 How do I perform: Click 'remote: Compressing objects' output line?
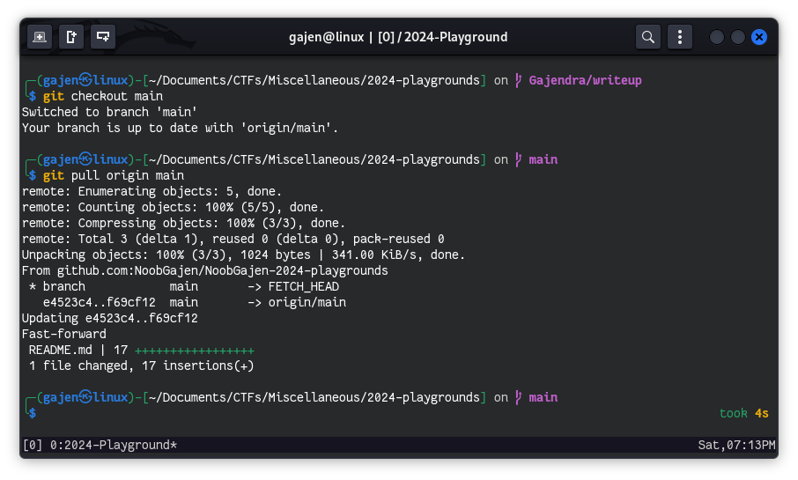(x=183, y=223)
